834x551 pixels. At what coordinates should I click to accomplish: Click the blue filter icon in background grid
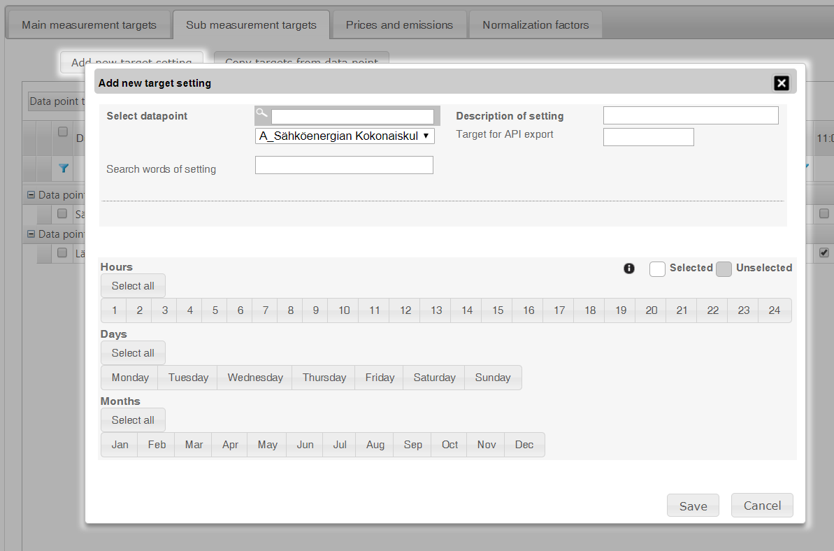point(64,168)
